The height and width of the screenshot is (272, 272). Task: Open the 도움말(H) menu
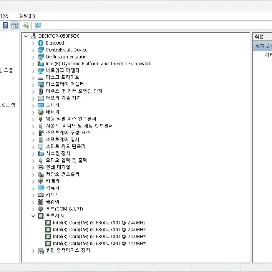25,16
